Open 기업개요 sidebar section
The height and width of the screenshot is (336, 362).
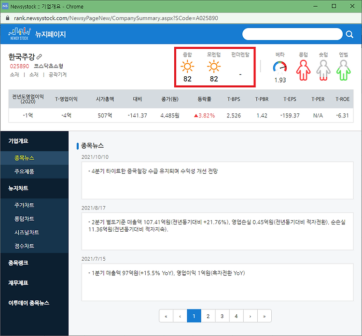click(34, 141)
